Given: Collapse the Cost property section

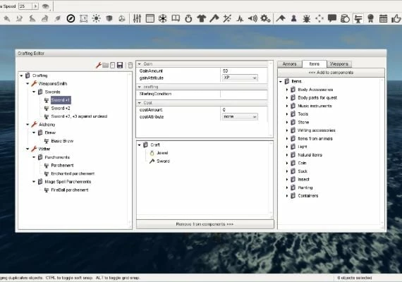Looking at the screenshot, I should pyautogui.click(x=140, y=103).
